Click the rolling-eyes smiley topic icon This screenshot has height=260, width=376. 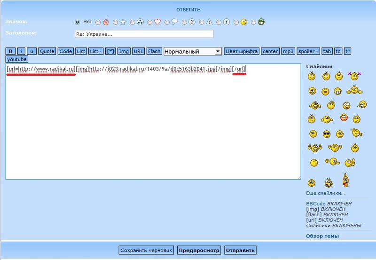(x=244, y=22)
